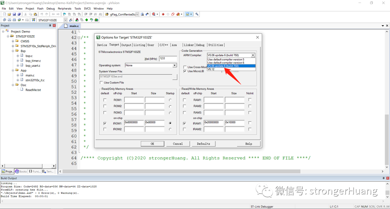
Task: Click the System Viewer File browse button
Action: coord(175,77)
